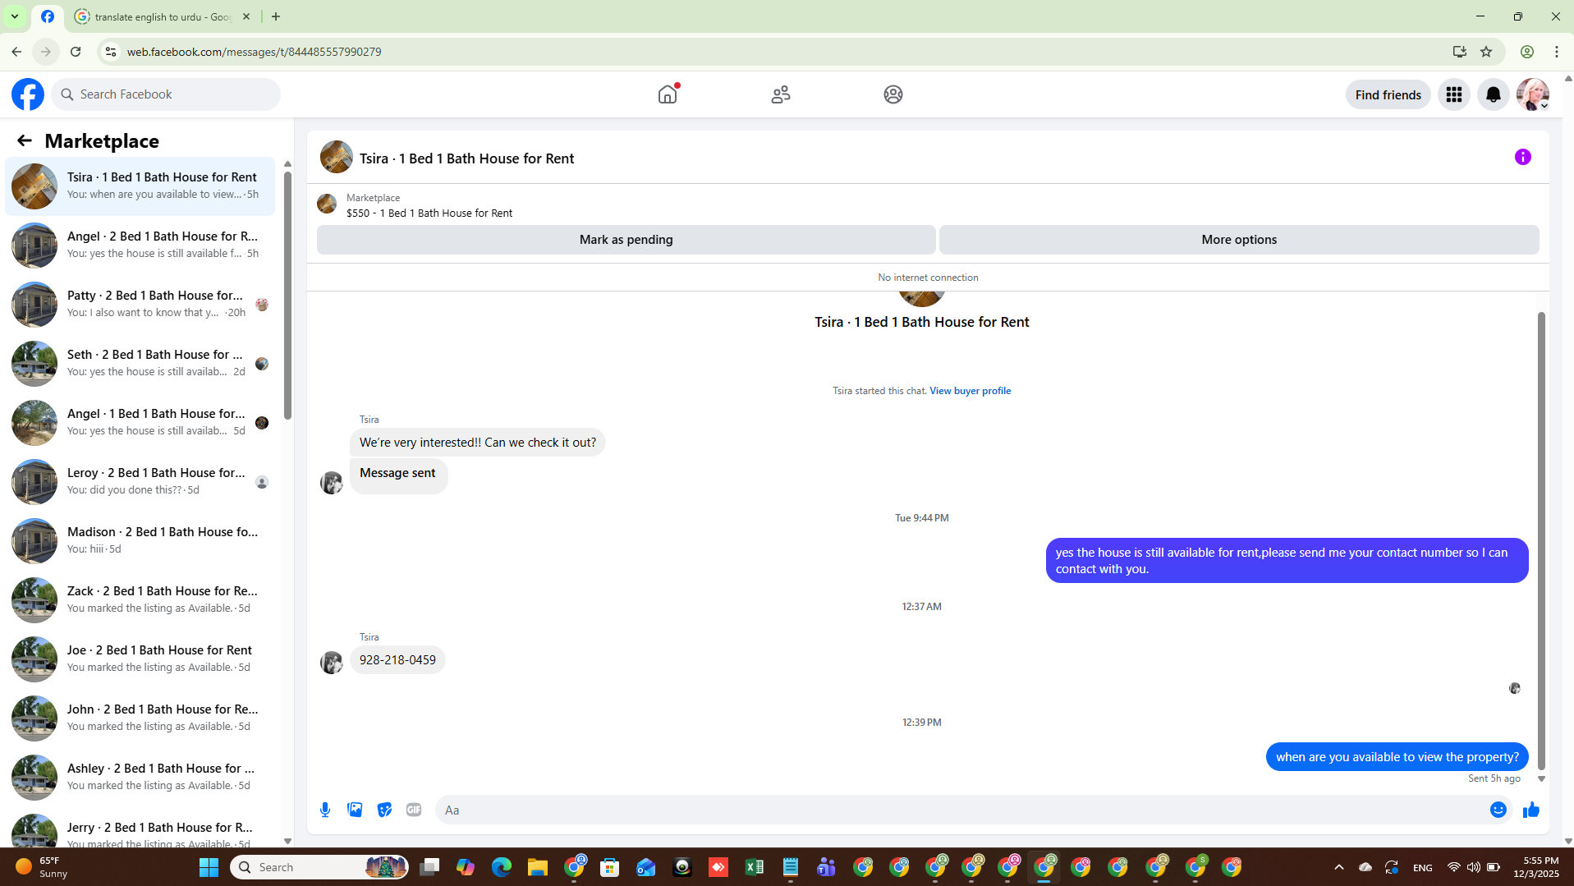The width and height of the screenshot is (1574, 886).
Task: Click the first message "We're very interested!!"
Action: tap(478, 443)
